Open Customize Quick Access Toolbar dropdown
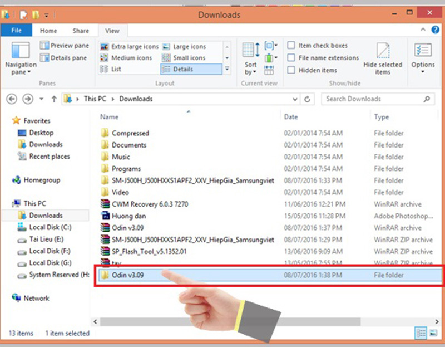Viewport: 445px width, 347px height. (x=47, y=15)
